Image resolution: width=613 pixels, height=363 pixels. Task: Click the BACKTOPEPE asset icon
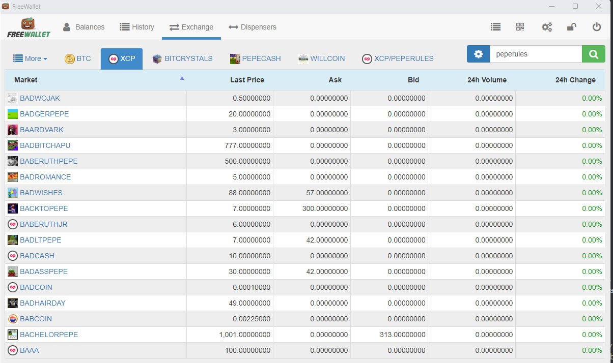tap(13, 208)
